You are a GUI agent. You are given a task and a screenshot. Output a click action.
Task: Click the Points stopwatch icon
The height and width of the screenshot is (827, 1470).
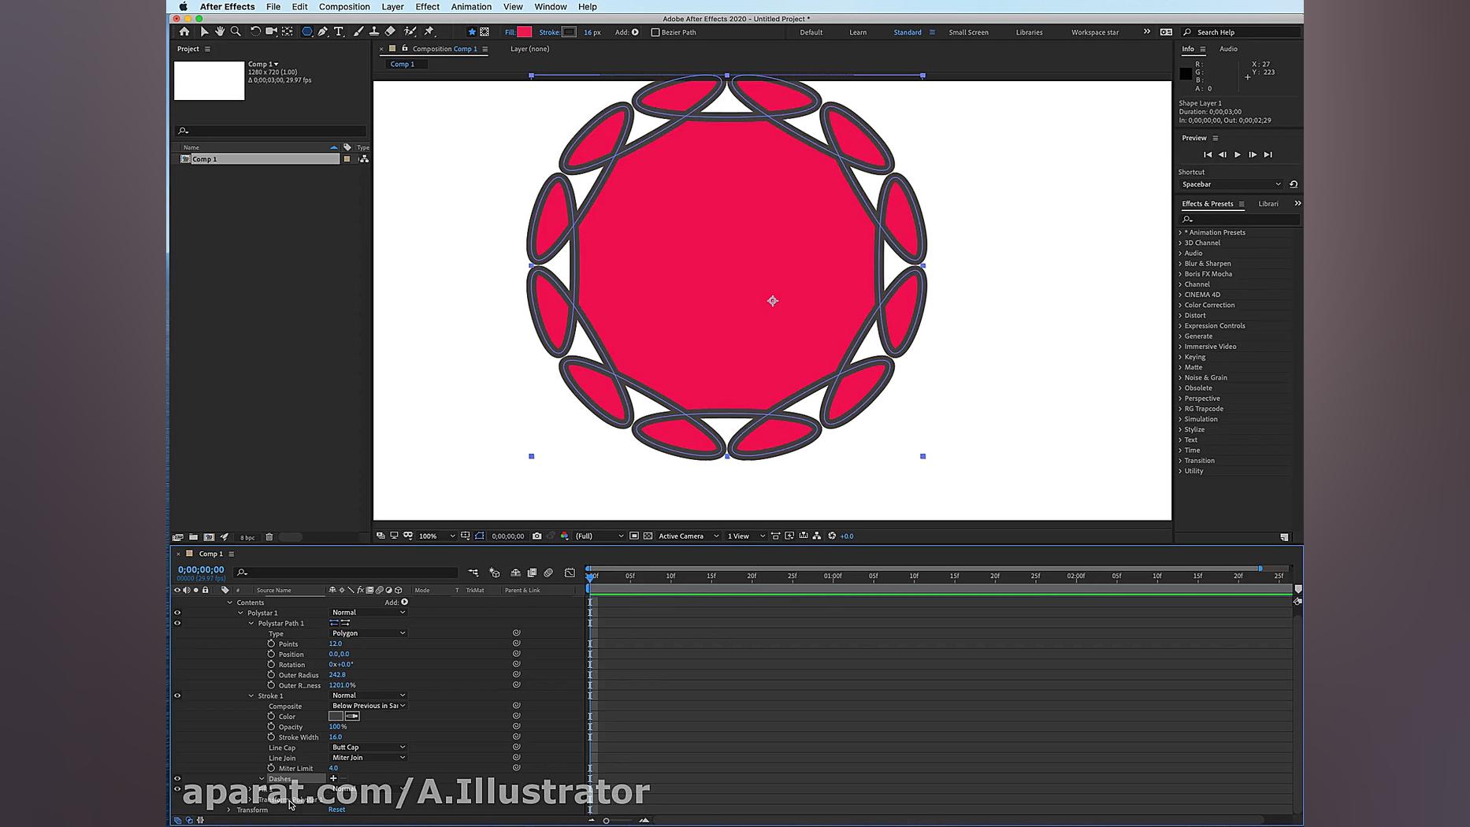pyautogui.click(x=271, y=643)
